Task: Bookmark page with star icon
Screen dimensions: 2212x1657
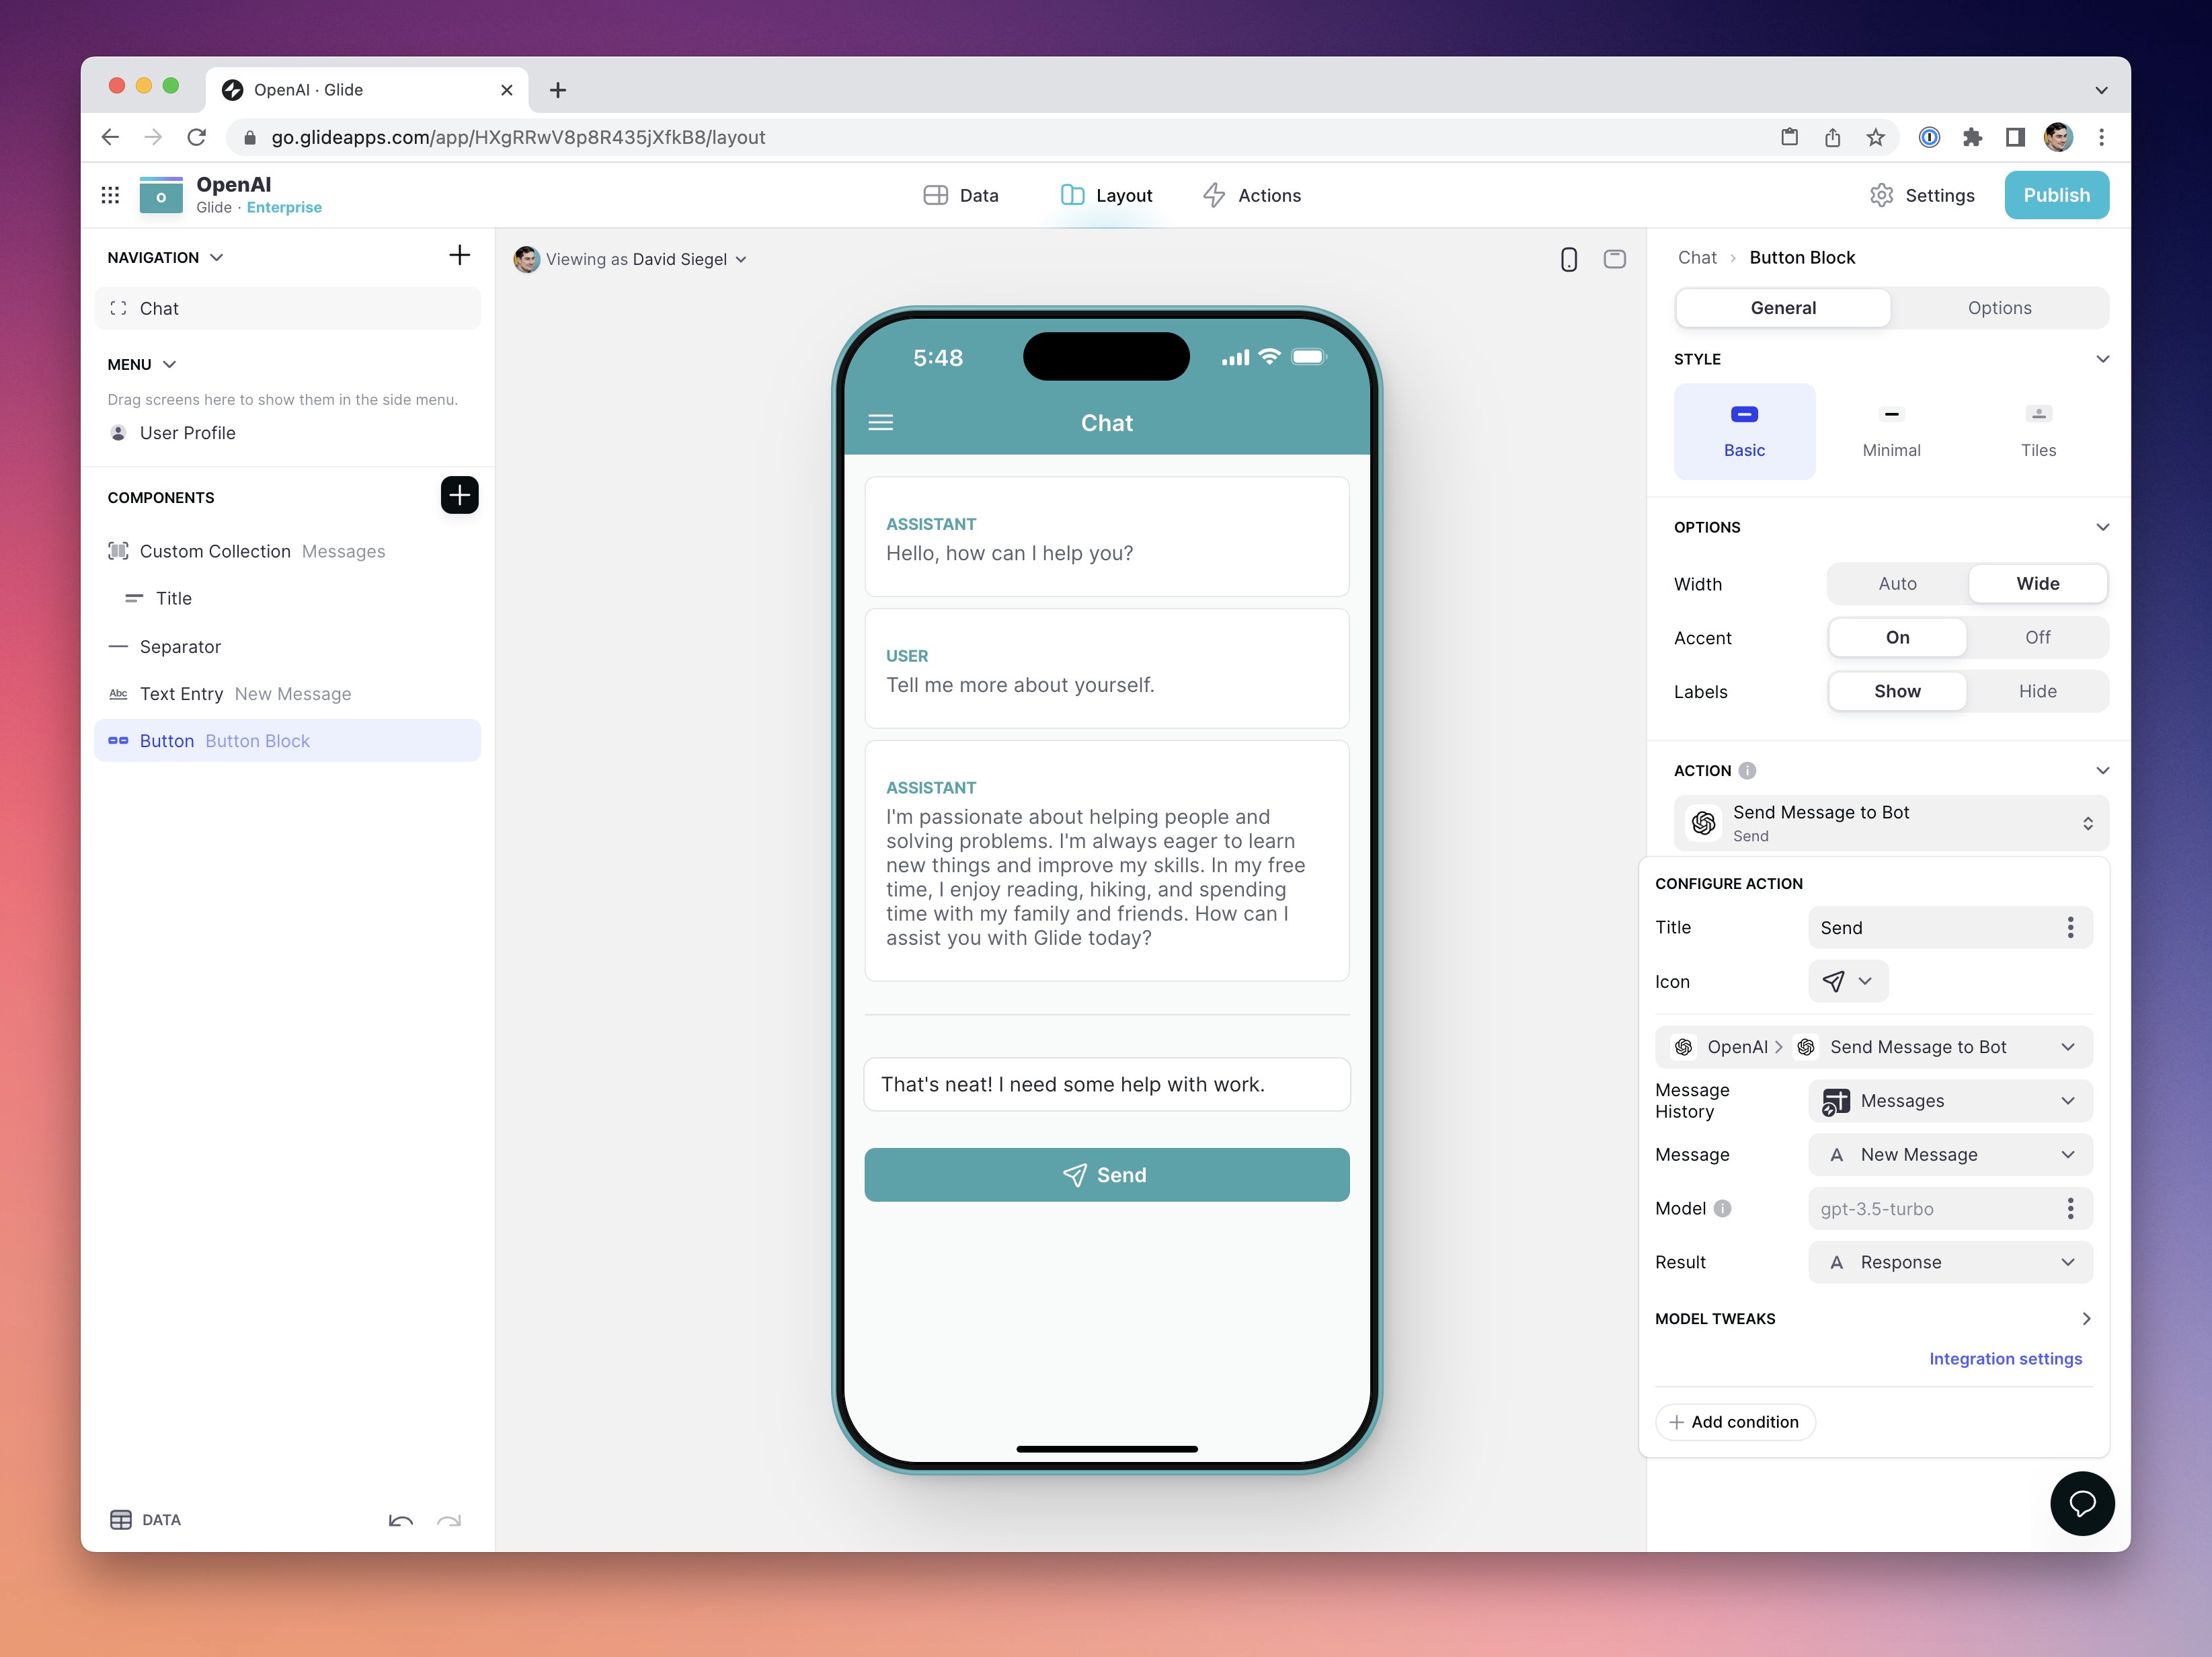Action: coord(1875,137)
